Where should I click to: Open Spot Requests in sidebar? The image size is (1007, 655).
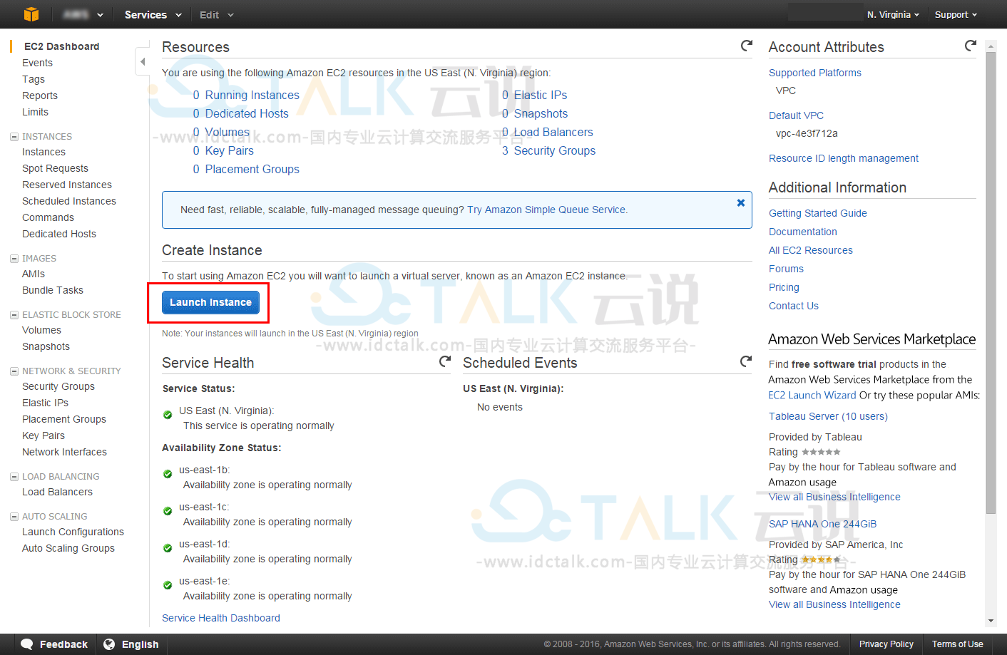(55, 168)
